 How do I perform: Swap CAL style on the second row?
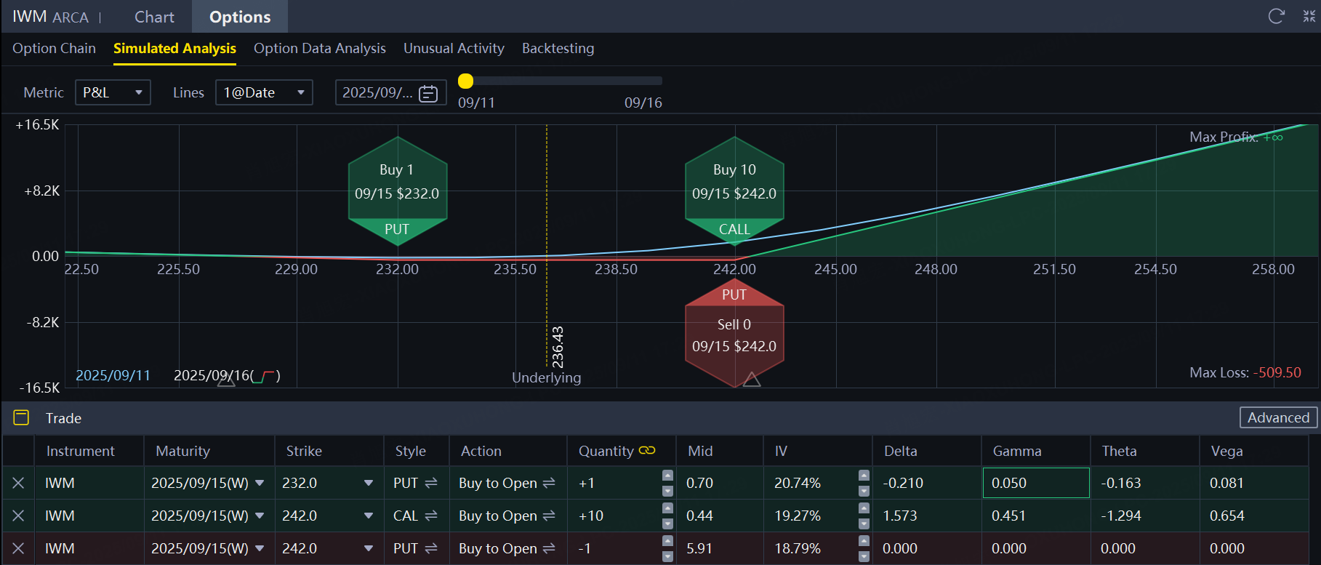tap(430, 516)
